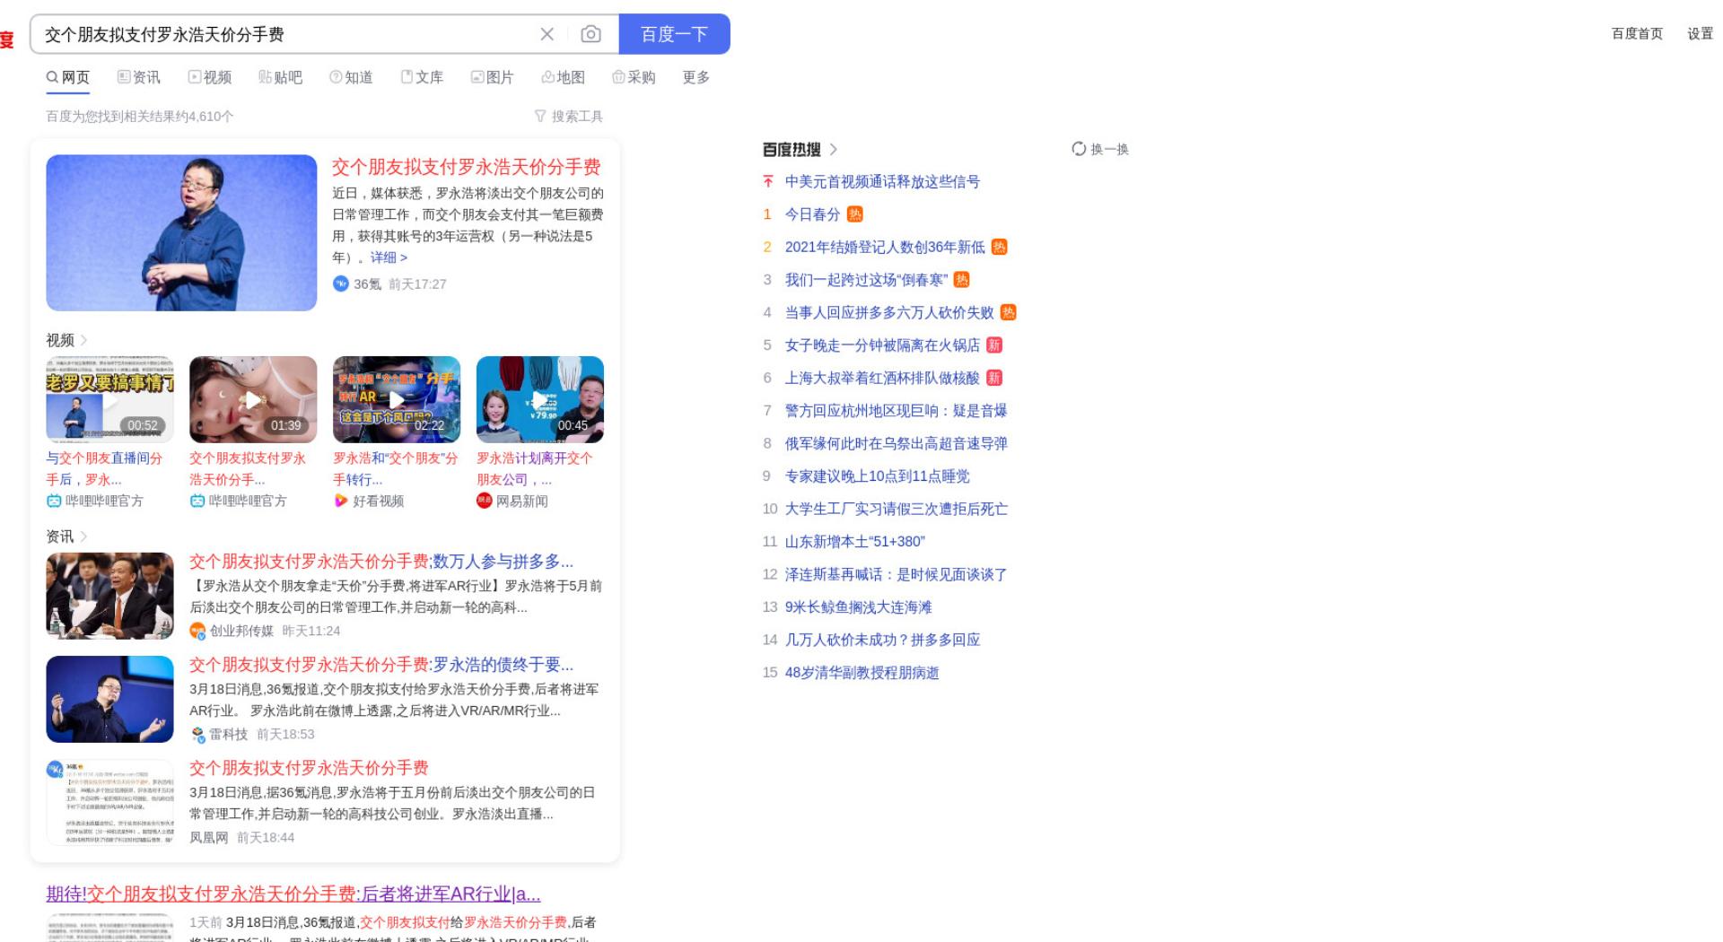The height and width of the screenshot is (942, 1723).
Task: Open hot search 专家建议晚上10点到11点睡觉
Action: pyautogui.click(x=877, y=476)
